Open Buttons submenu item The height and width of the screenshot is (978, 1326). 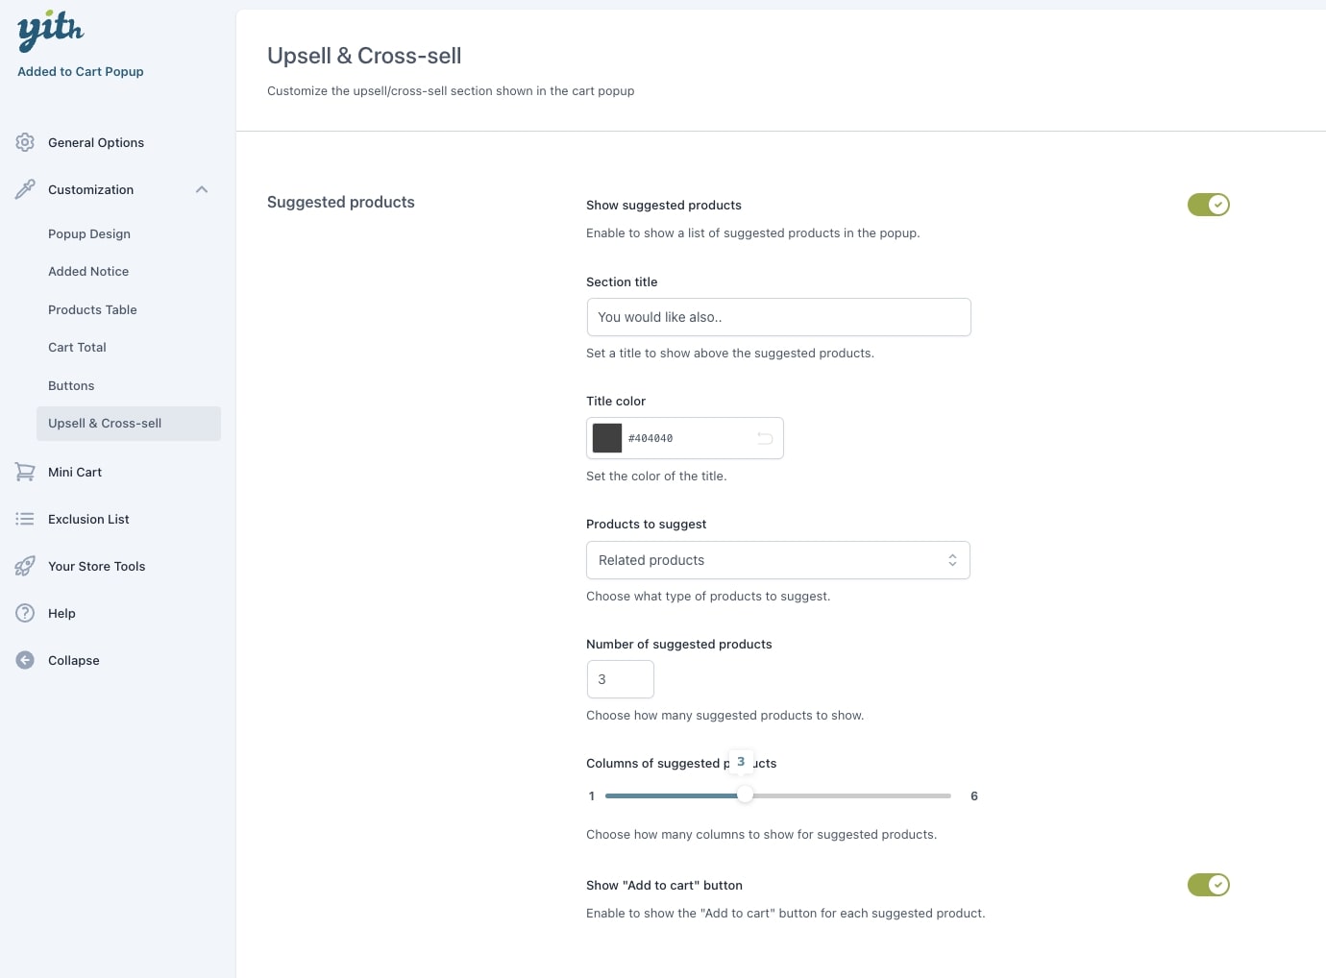tap(71, 385)
